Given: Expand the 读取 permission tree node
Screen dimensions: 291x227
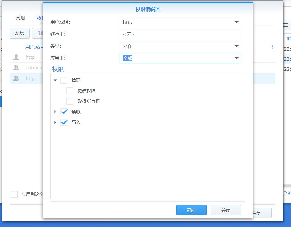Looking at the screenshot, I should (55, 112).
